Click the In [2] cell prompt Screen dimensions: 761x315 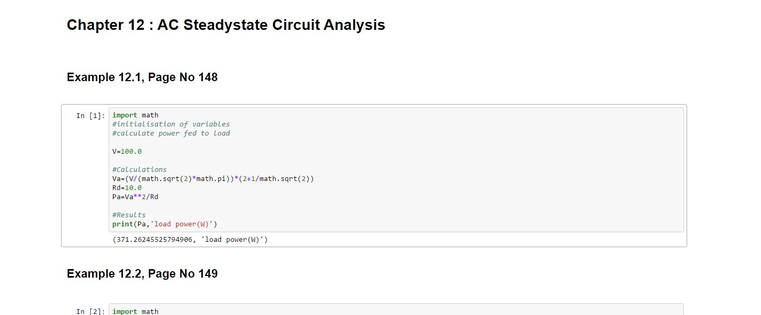tap(90, 312)
